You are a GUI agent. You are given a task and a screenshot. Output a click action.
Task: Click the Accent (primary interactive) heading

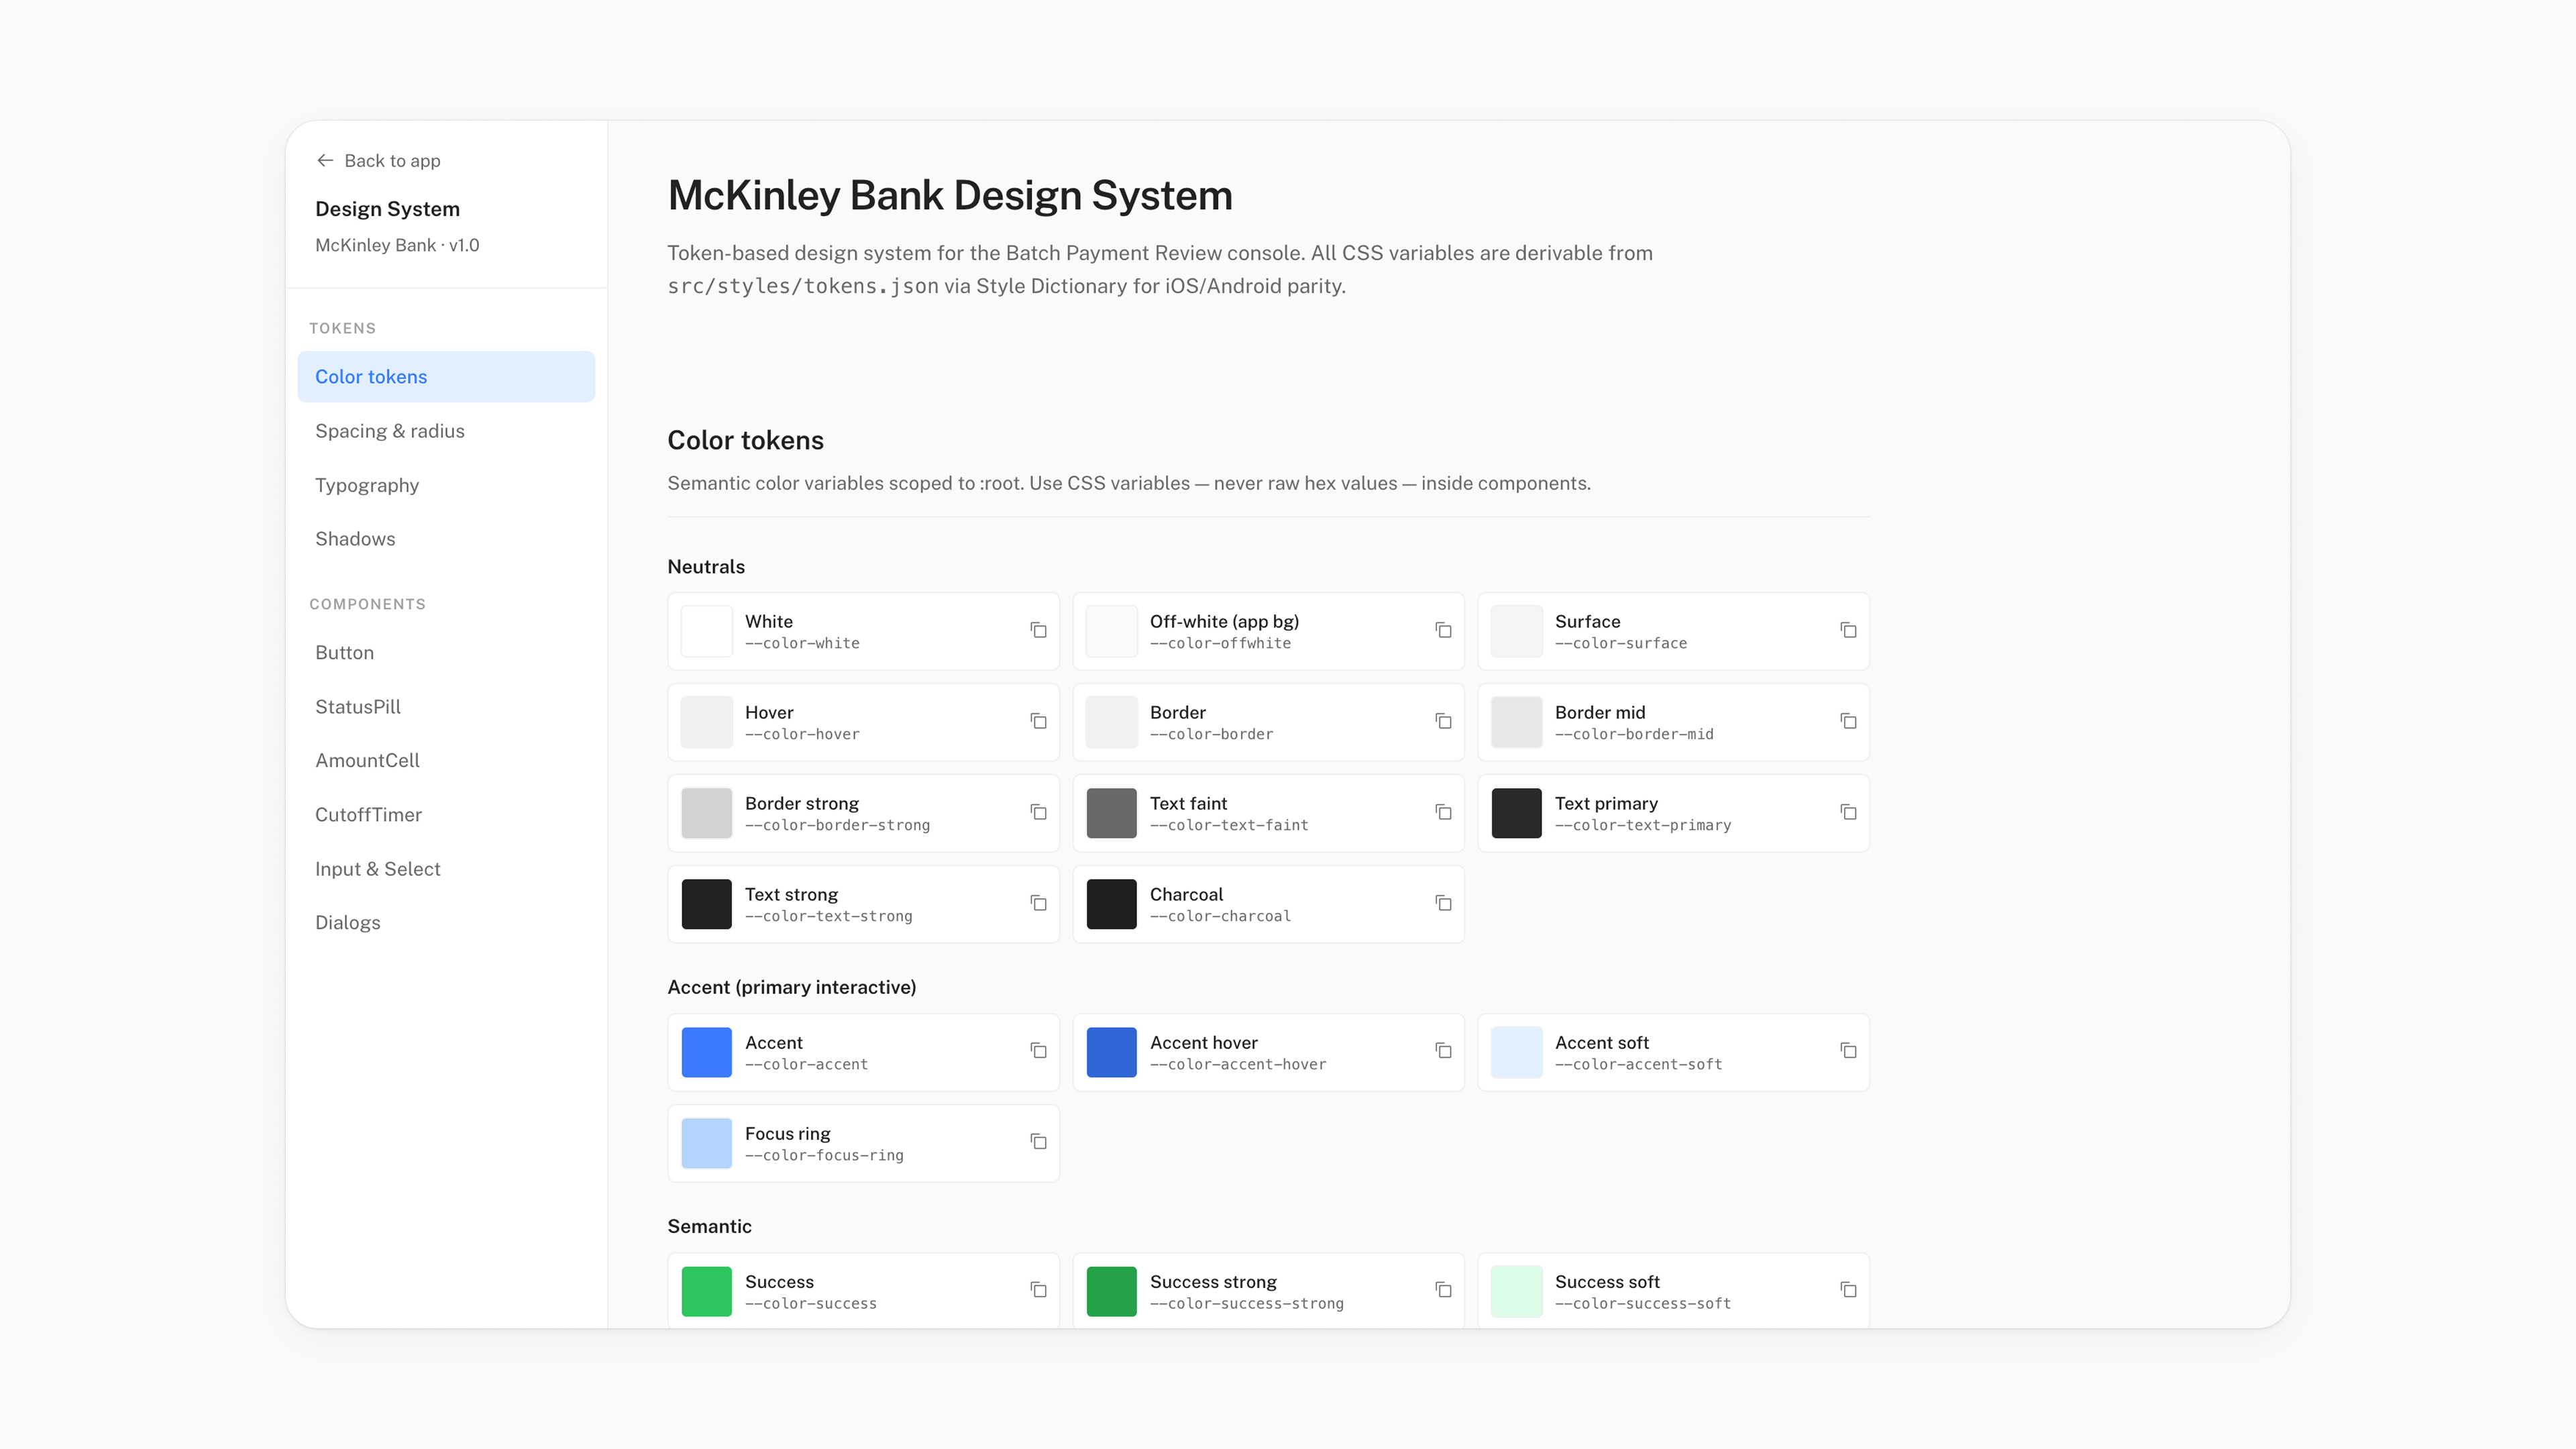point(791,987)
